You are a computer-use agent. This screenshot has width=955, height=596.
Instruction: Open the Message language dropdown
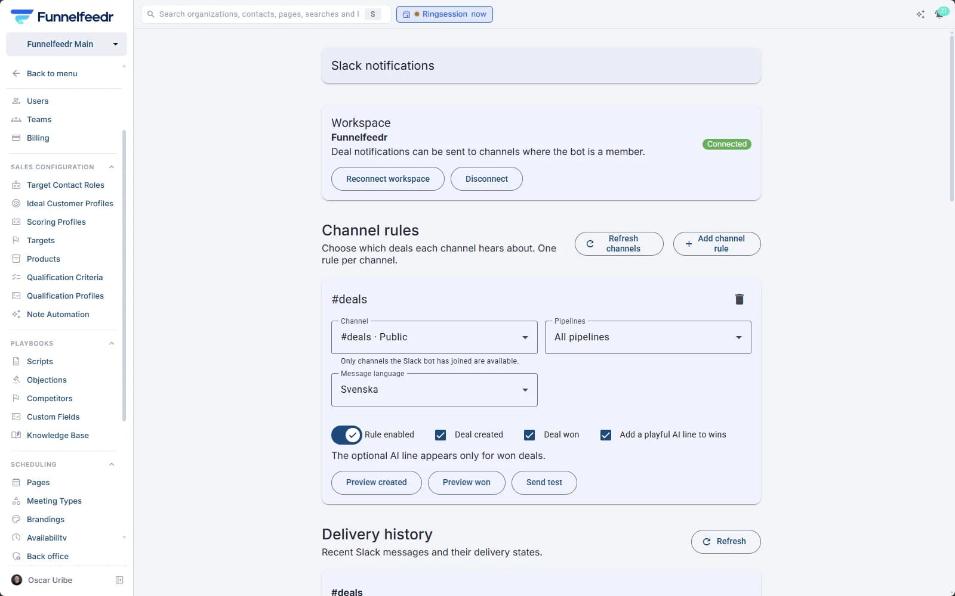[x=434, y=390]
